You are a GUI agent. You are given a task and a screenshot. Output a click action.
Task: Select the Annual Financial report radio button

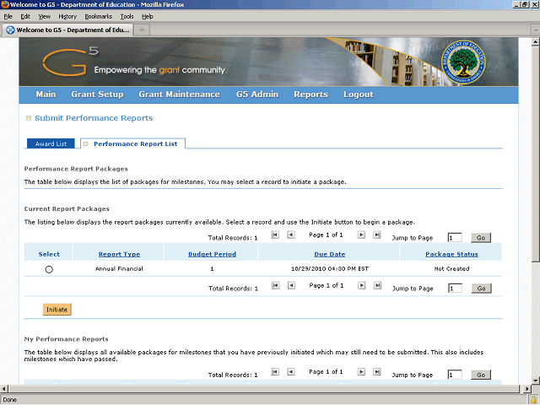[49, 269]
